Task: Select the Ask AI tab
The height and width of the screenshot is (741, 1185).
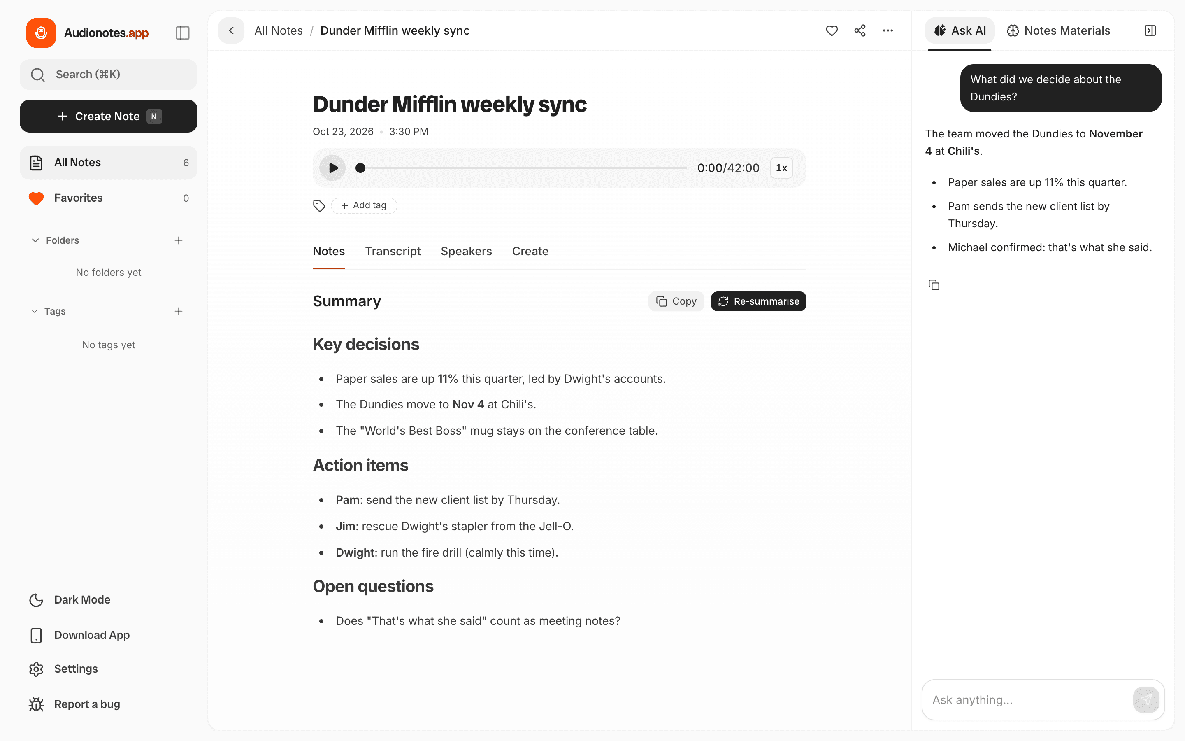Action: (960, 30)
